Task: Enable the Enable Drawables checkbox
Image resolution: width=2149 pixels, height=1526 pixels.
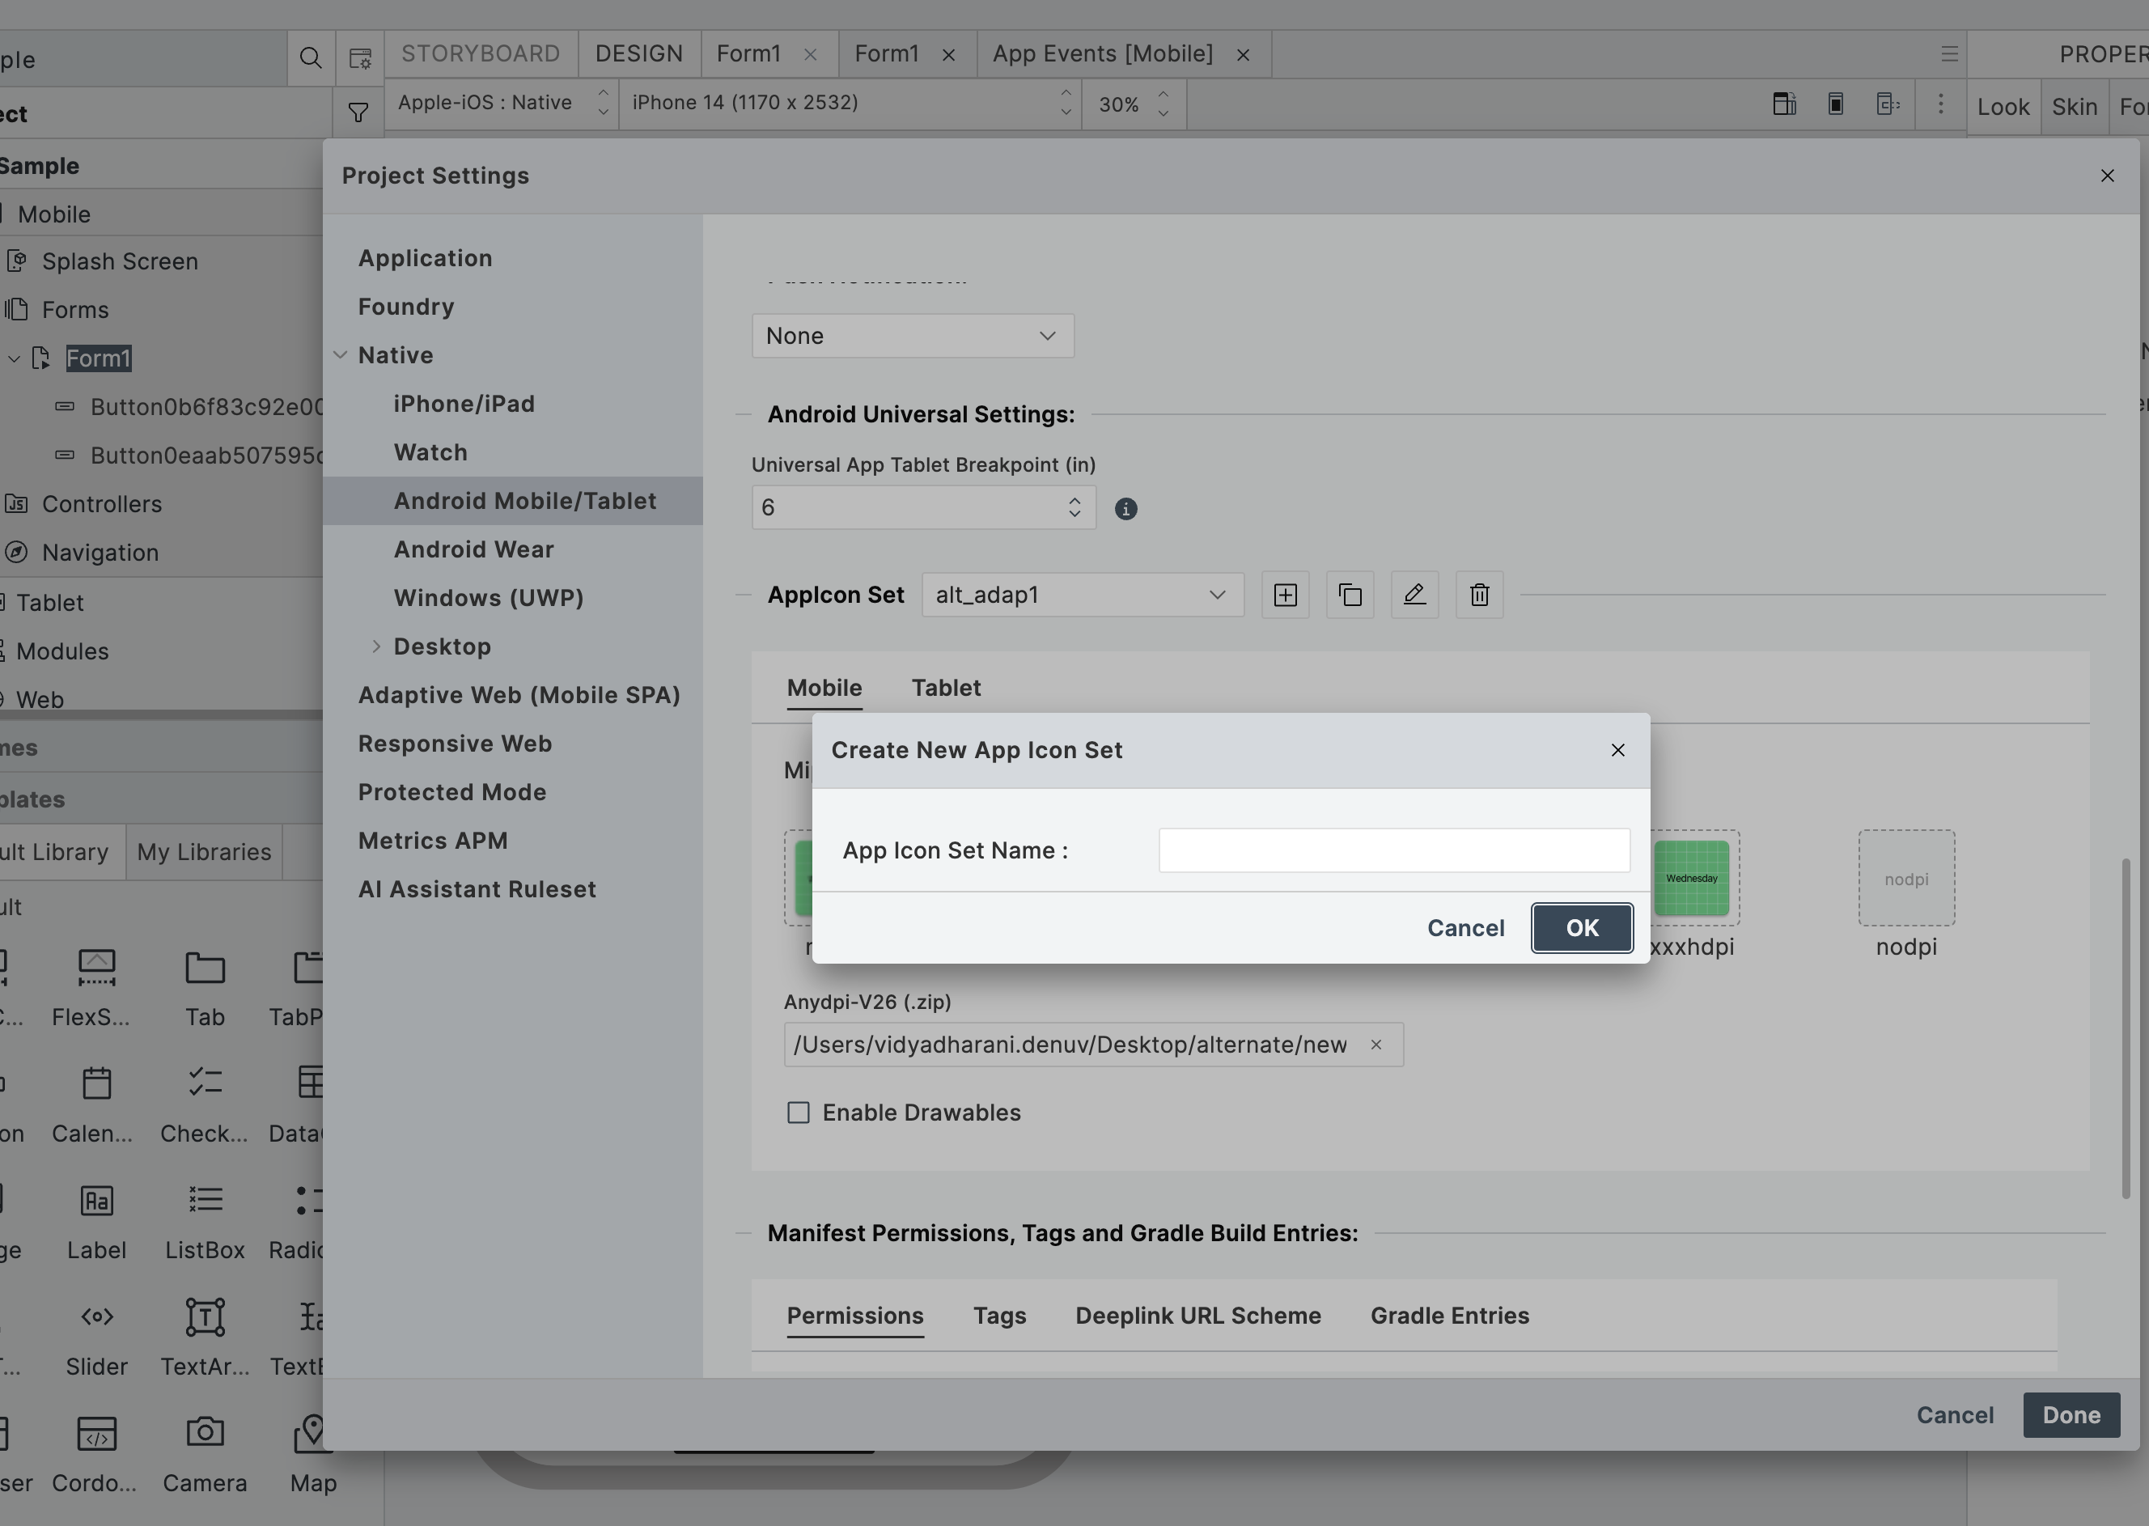Action: (x=799, y=1113)
